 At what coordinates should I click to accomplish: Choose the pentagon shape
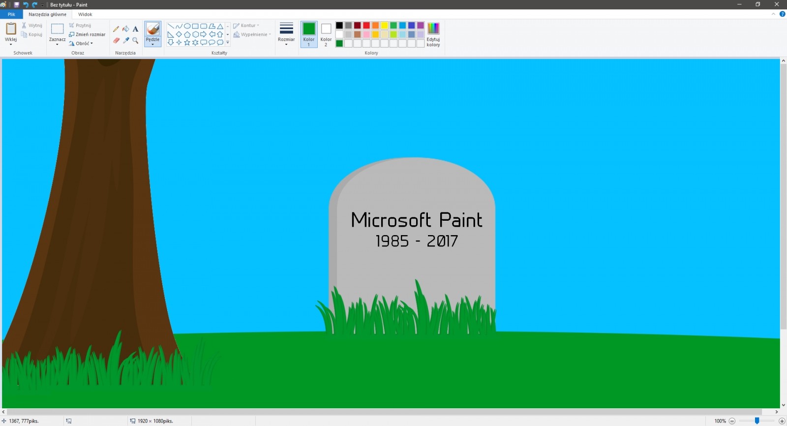187,34
